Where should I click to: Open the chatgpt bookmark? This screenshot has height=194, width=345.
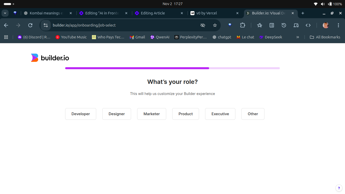[222, 37]
